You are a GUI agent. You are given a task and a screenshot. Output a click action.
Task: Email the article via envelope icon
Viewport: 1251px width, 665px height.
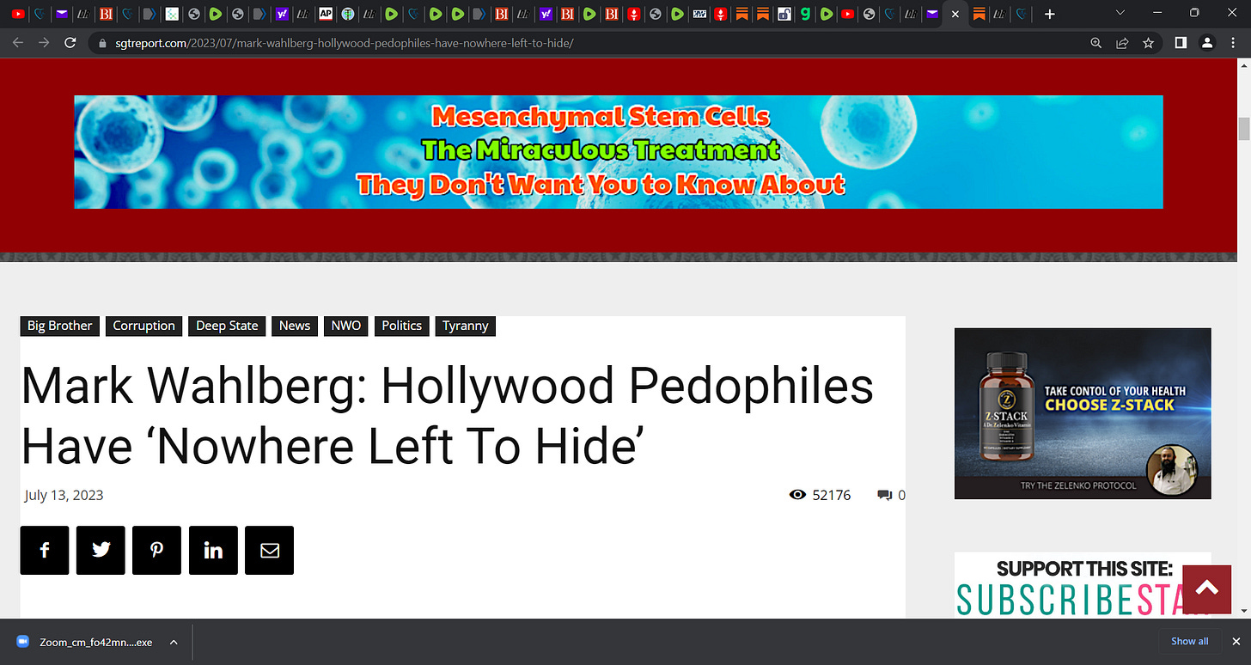269,551
